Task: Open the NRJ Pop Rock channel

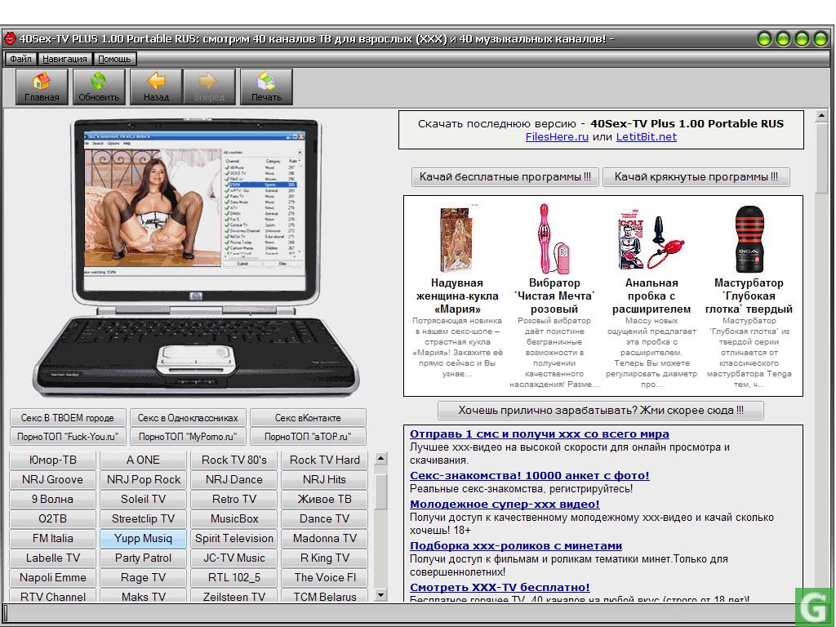Action: point(143,480)
